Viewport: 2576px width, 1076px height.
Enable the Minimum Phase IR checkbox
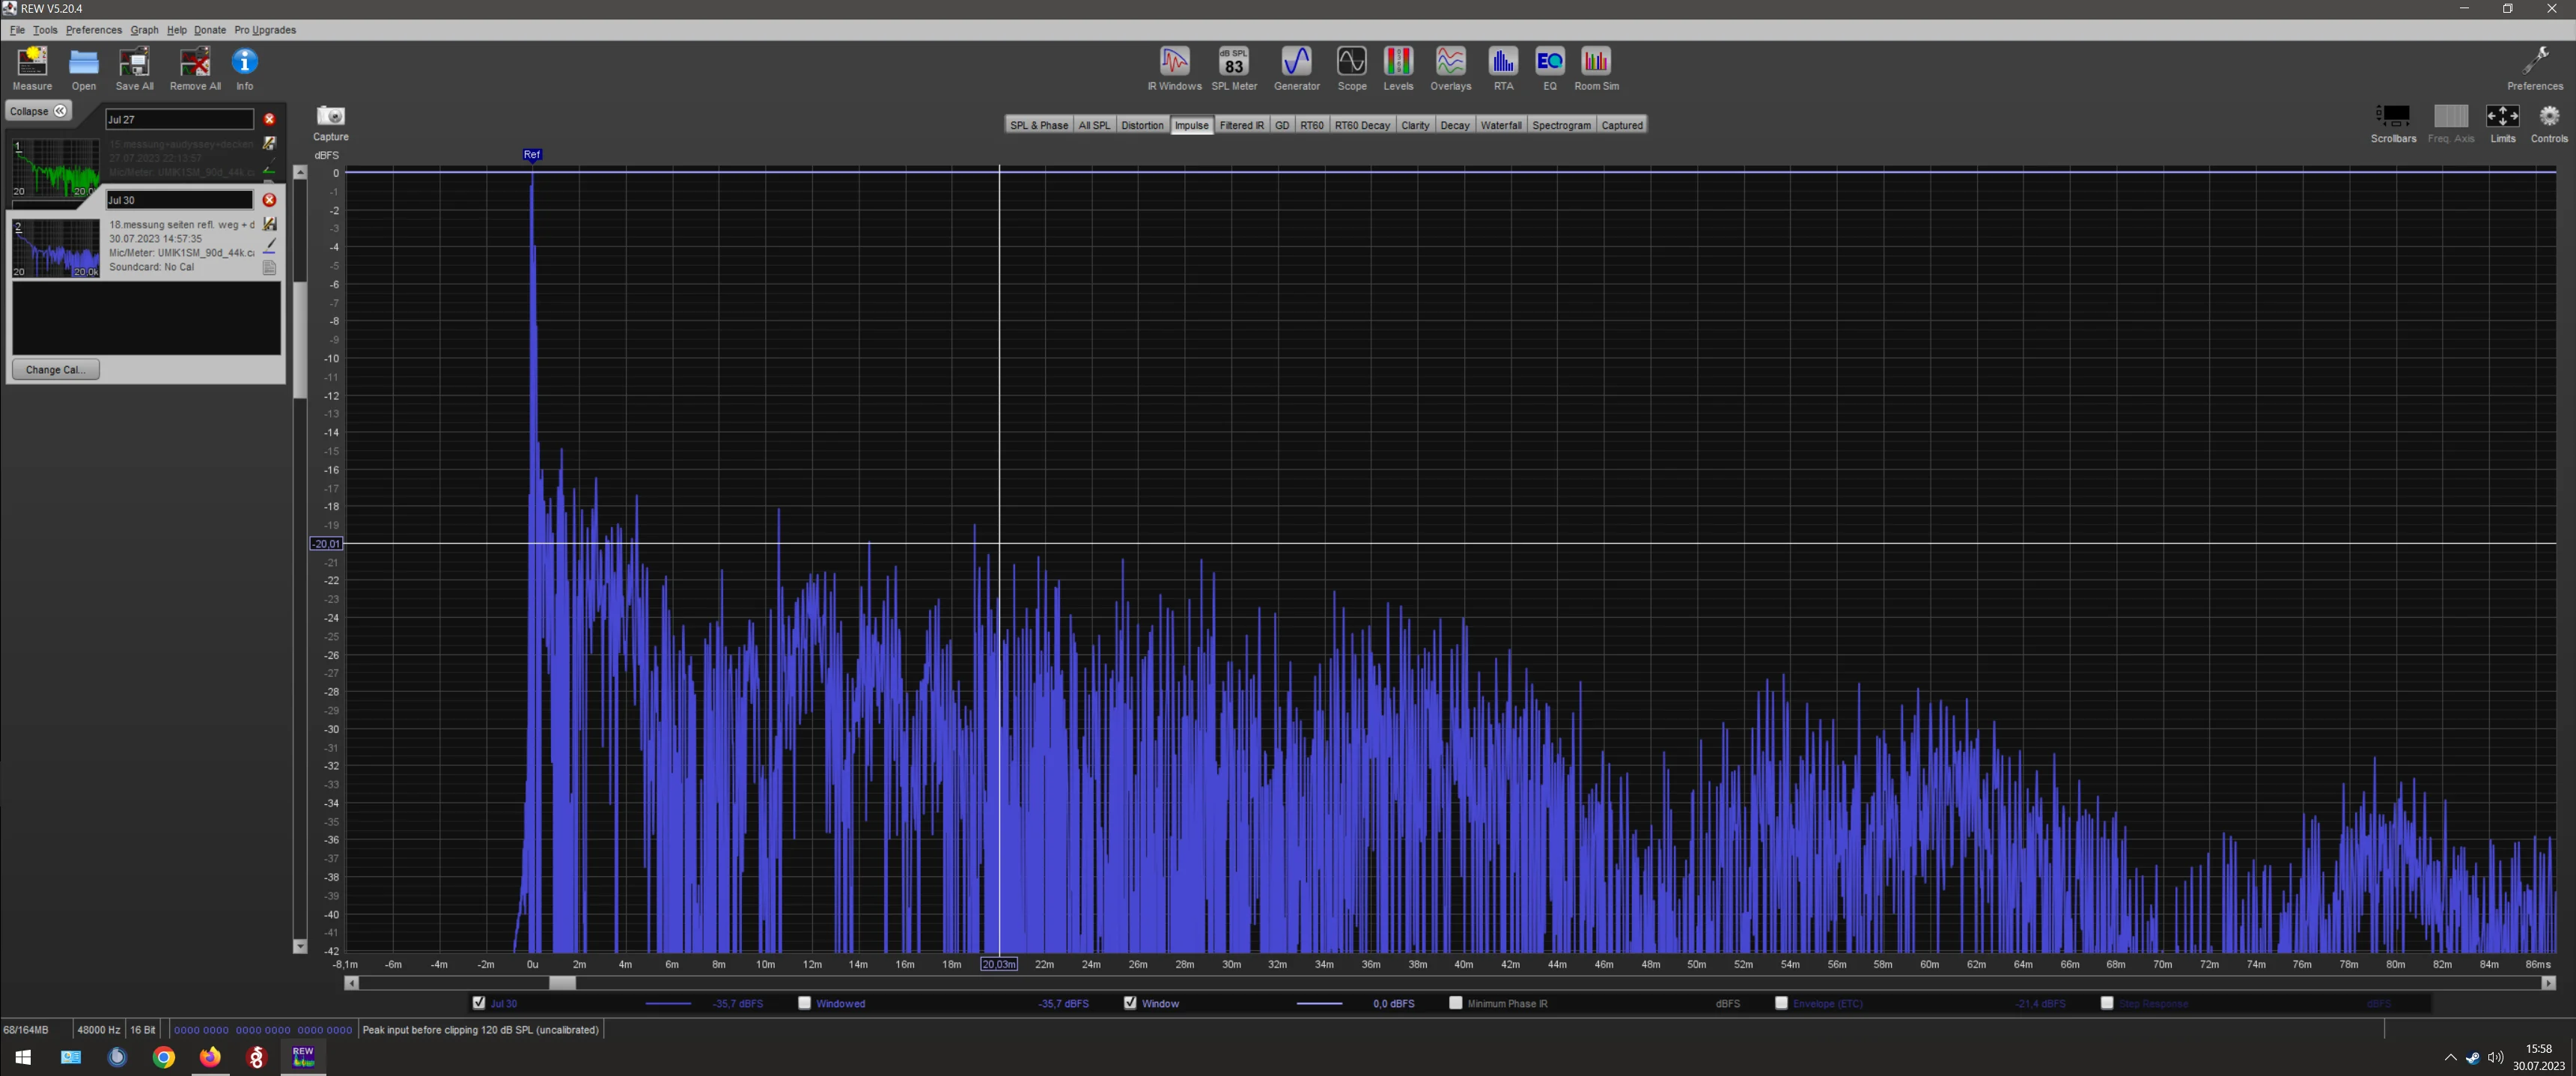tap(1456, 1003)
